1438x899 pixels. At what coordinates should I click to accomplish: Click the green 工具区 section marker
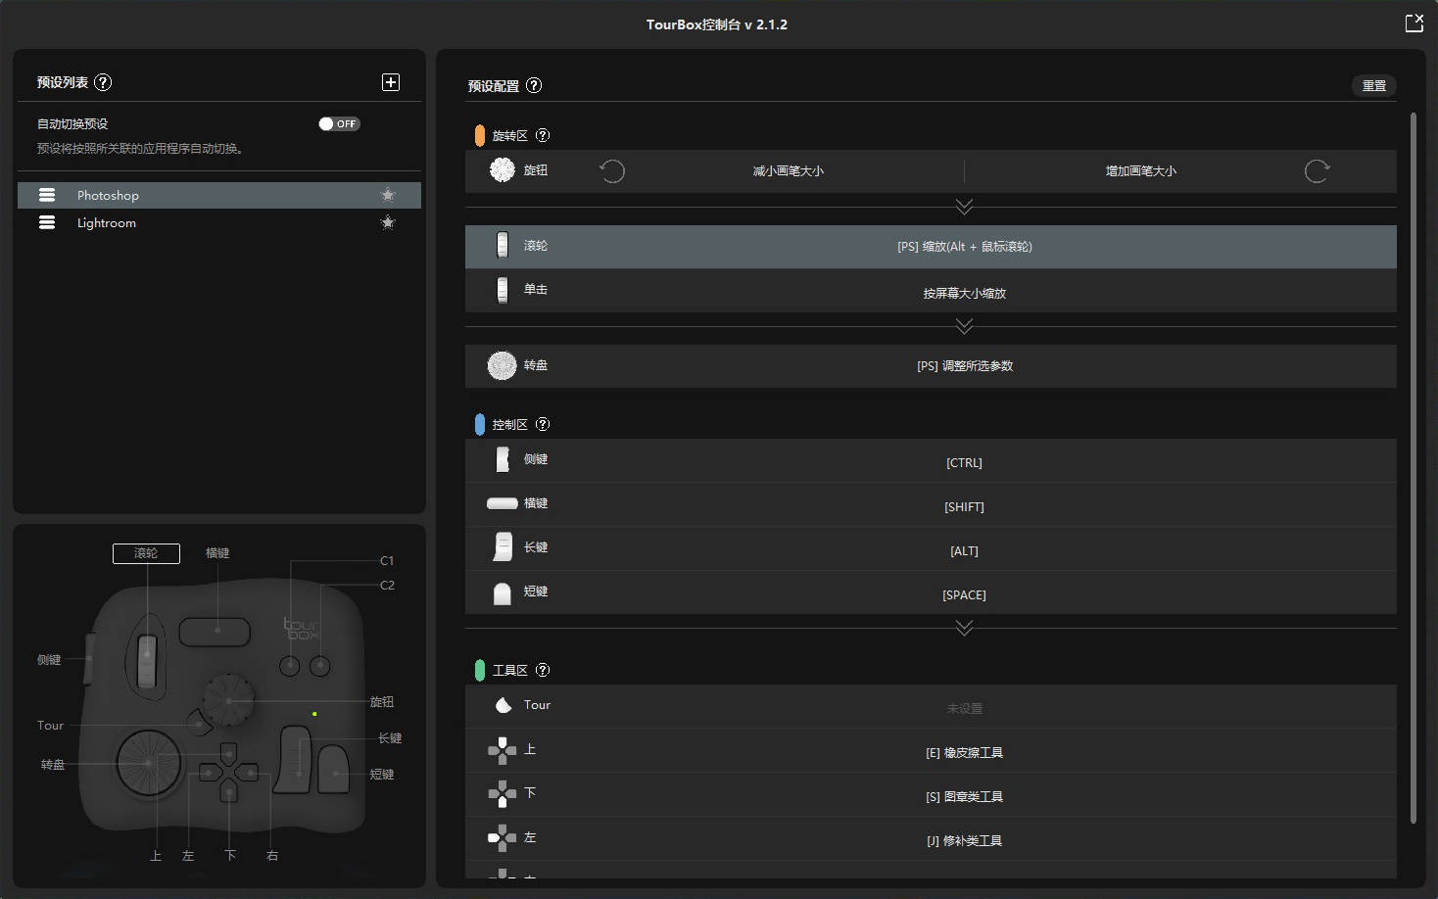tap(480, 670)
